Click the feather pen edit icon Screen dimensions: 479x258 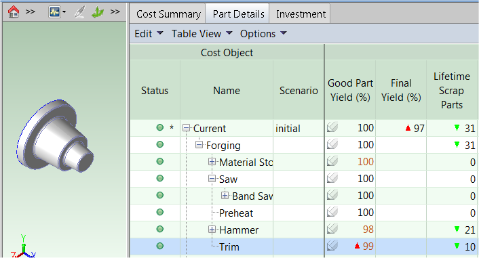(x=80, y=12)
